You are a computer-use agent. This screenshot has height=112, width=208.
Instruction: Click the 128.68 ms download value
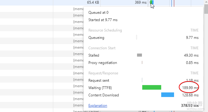coord(190,95)
